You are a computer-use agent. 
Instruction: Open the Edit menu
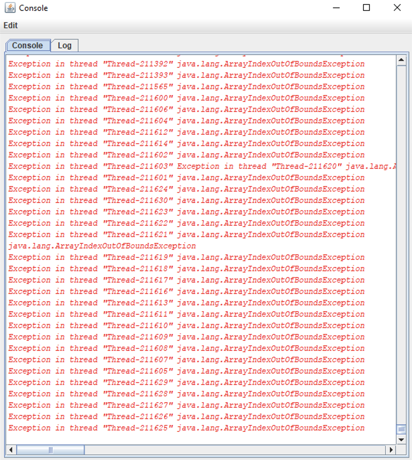tap(10, 25)
